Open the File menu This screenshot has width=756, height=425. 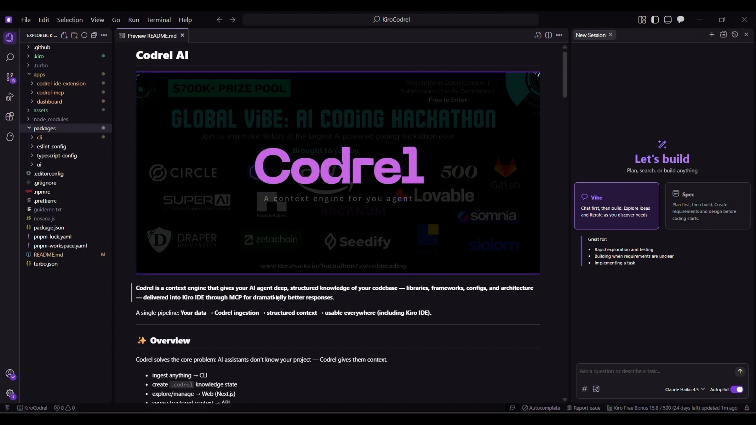point(26,20)
